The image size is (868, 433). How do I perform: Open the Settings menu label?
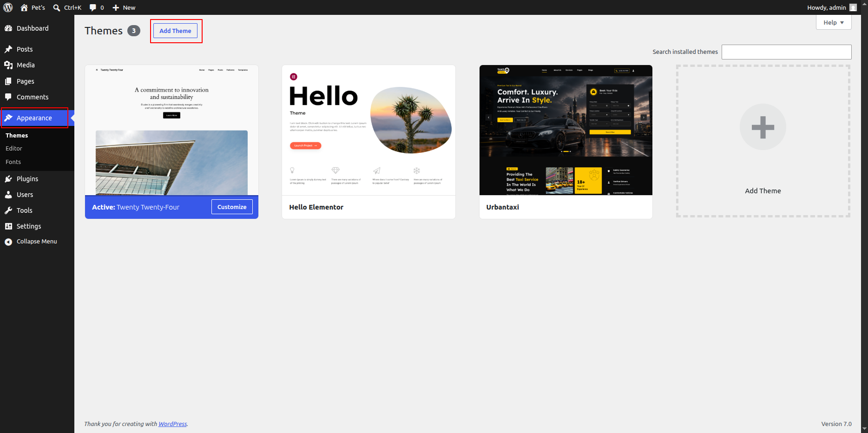pyautogui.click(x=29, y=226)
